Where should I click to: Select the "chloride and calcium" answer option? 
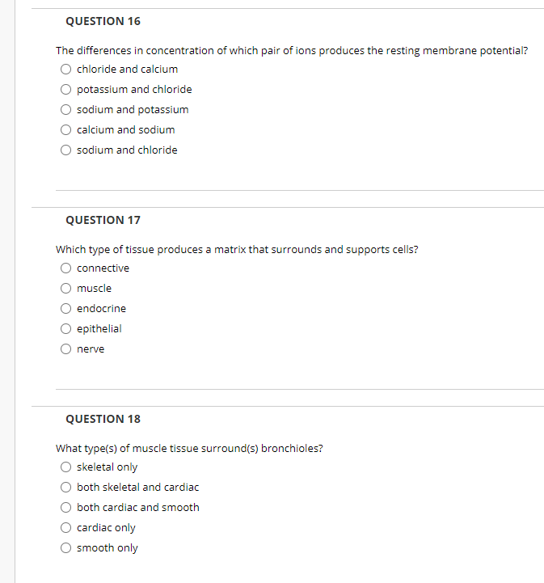[x=65, y=70]
